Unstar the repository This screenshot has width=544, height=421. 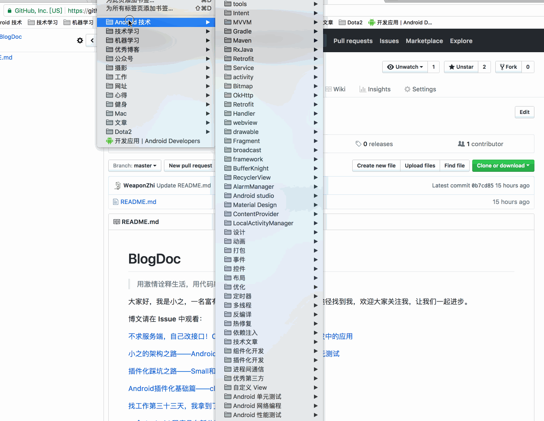coord(461,67)
